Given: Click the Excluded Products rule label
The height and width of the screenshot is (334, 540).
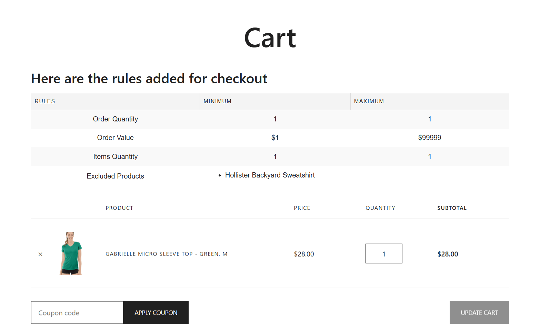Looking at the screenshot, I should pyautogui.click(x=115, y=176).
